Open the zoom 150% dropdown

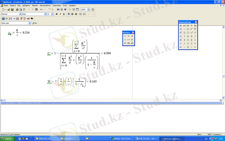(x=88, y=10)
